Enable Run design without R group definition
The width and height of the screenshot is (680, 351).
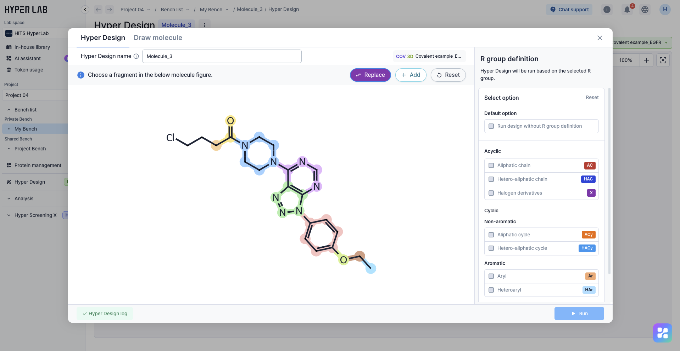[x=491, y=126]
